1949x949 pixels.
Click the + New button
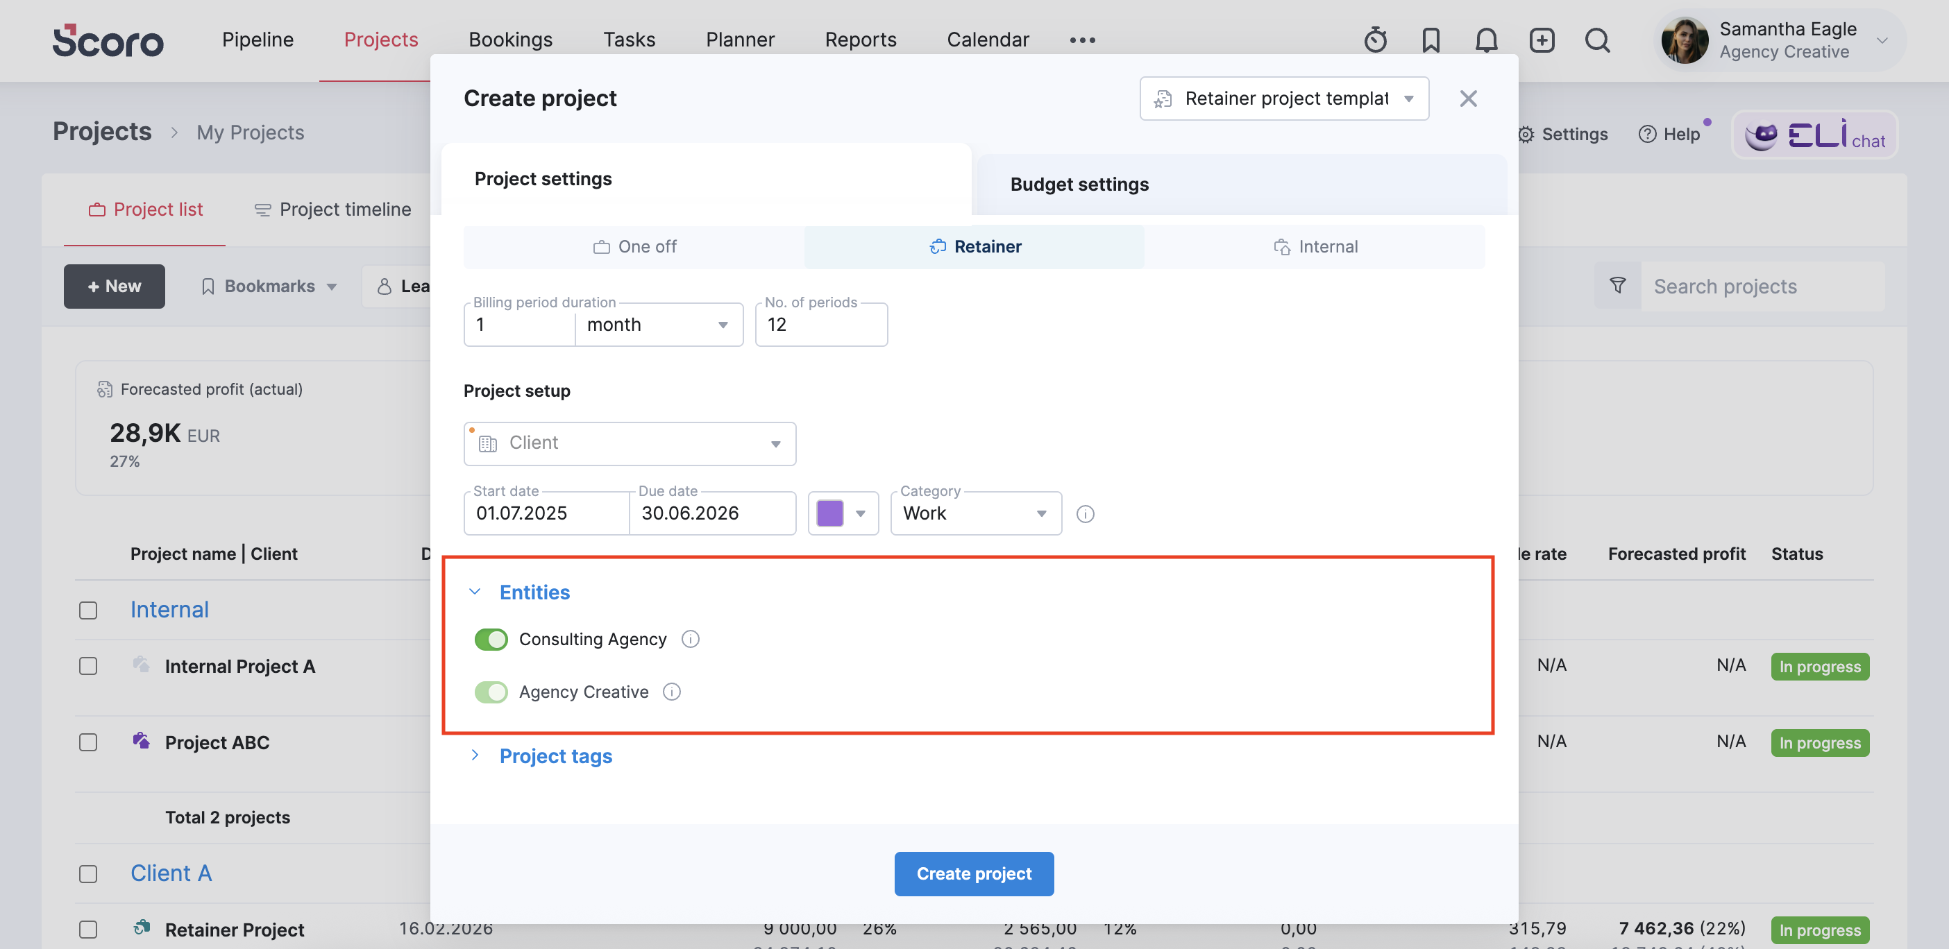pyautogui.click(x=114, y=286)
